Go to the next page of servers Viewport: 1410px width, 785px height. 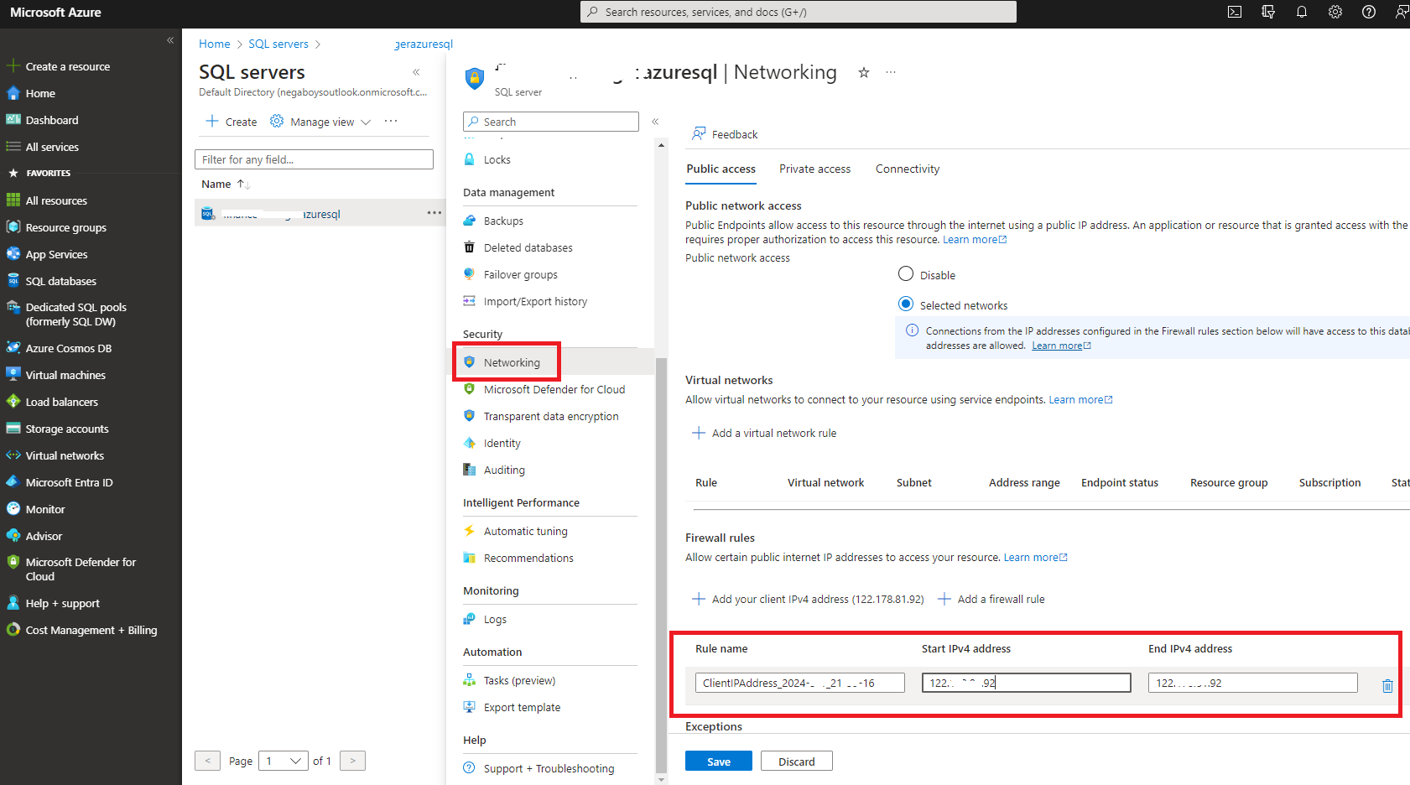pyautogui.click(x=352, y=761)
